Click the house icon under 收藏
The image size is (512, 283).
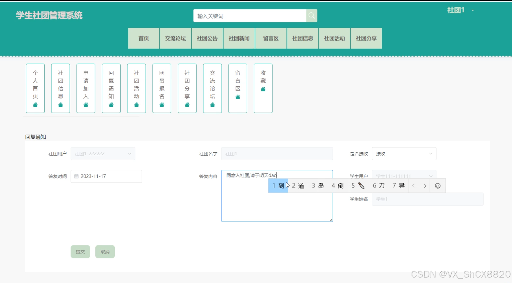(263, 89)
